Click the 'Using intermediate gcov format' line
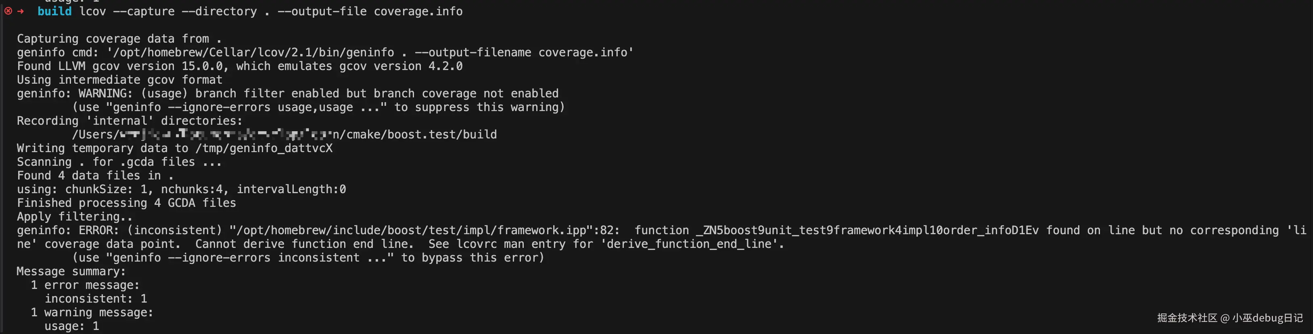The image size is (1313, 334). 119,80
